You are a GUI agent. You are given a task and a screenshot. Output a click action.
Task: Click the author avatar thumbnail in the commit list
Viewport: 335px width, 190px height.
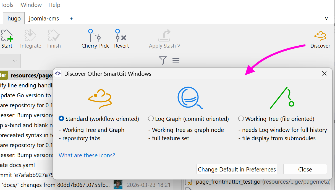click(x=118, y=185)
